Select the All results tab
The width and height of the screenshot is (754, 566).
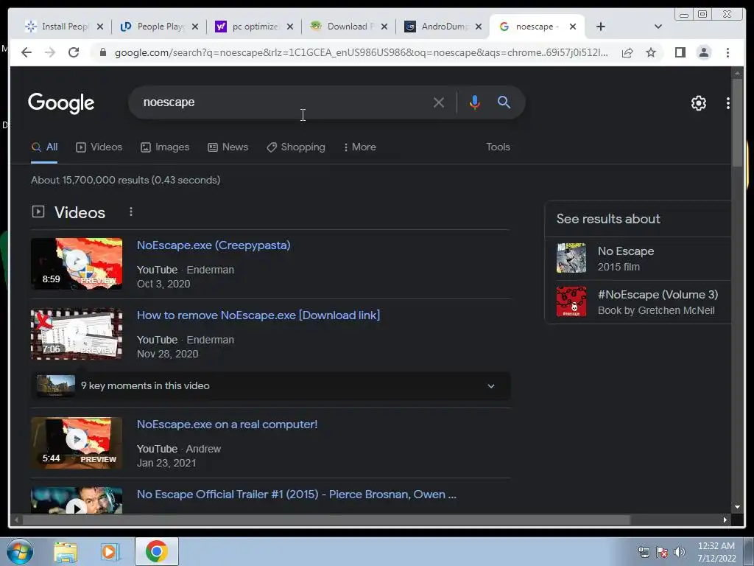[x=44, y=147]
